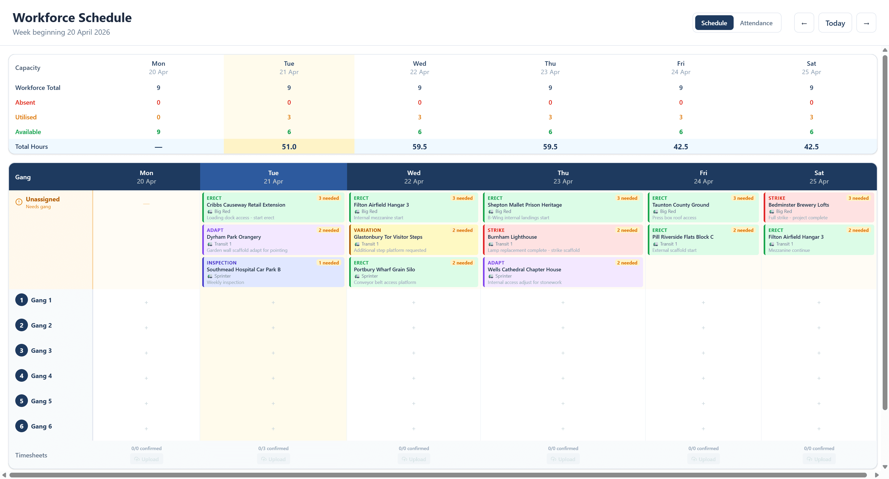Go to next week with right arrow
The height and width of the screenshot is (479, 889).
866,23
